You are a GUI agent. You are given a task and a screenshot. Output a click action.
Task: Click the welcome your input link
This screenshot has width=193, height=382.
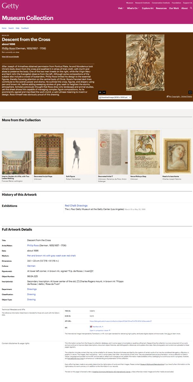click(75, 358)
